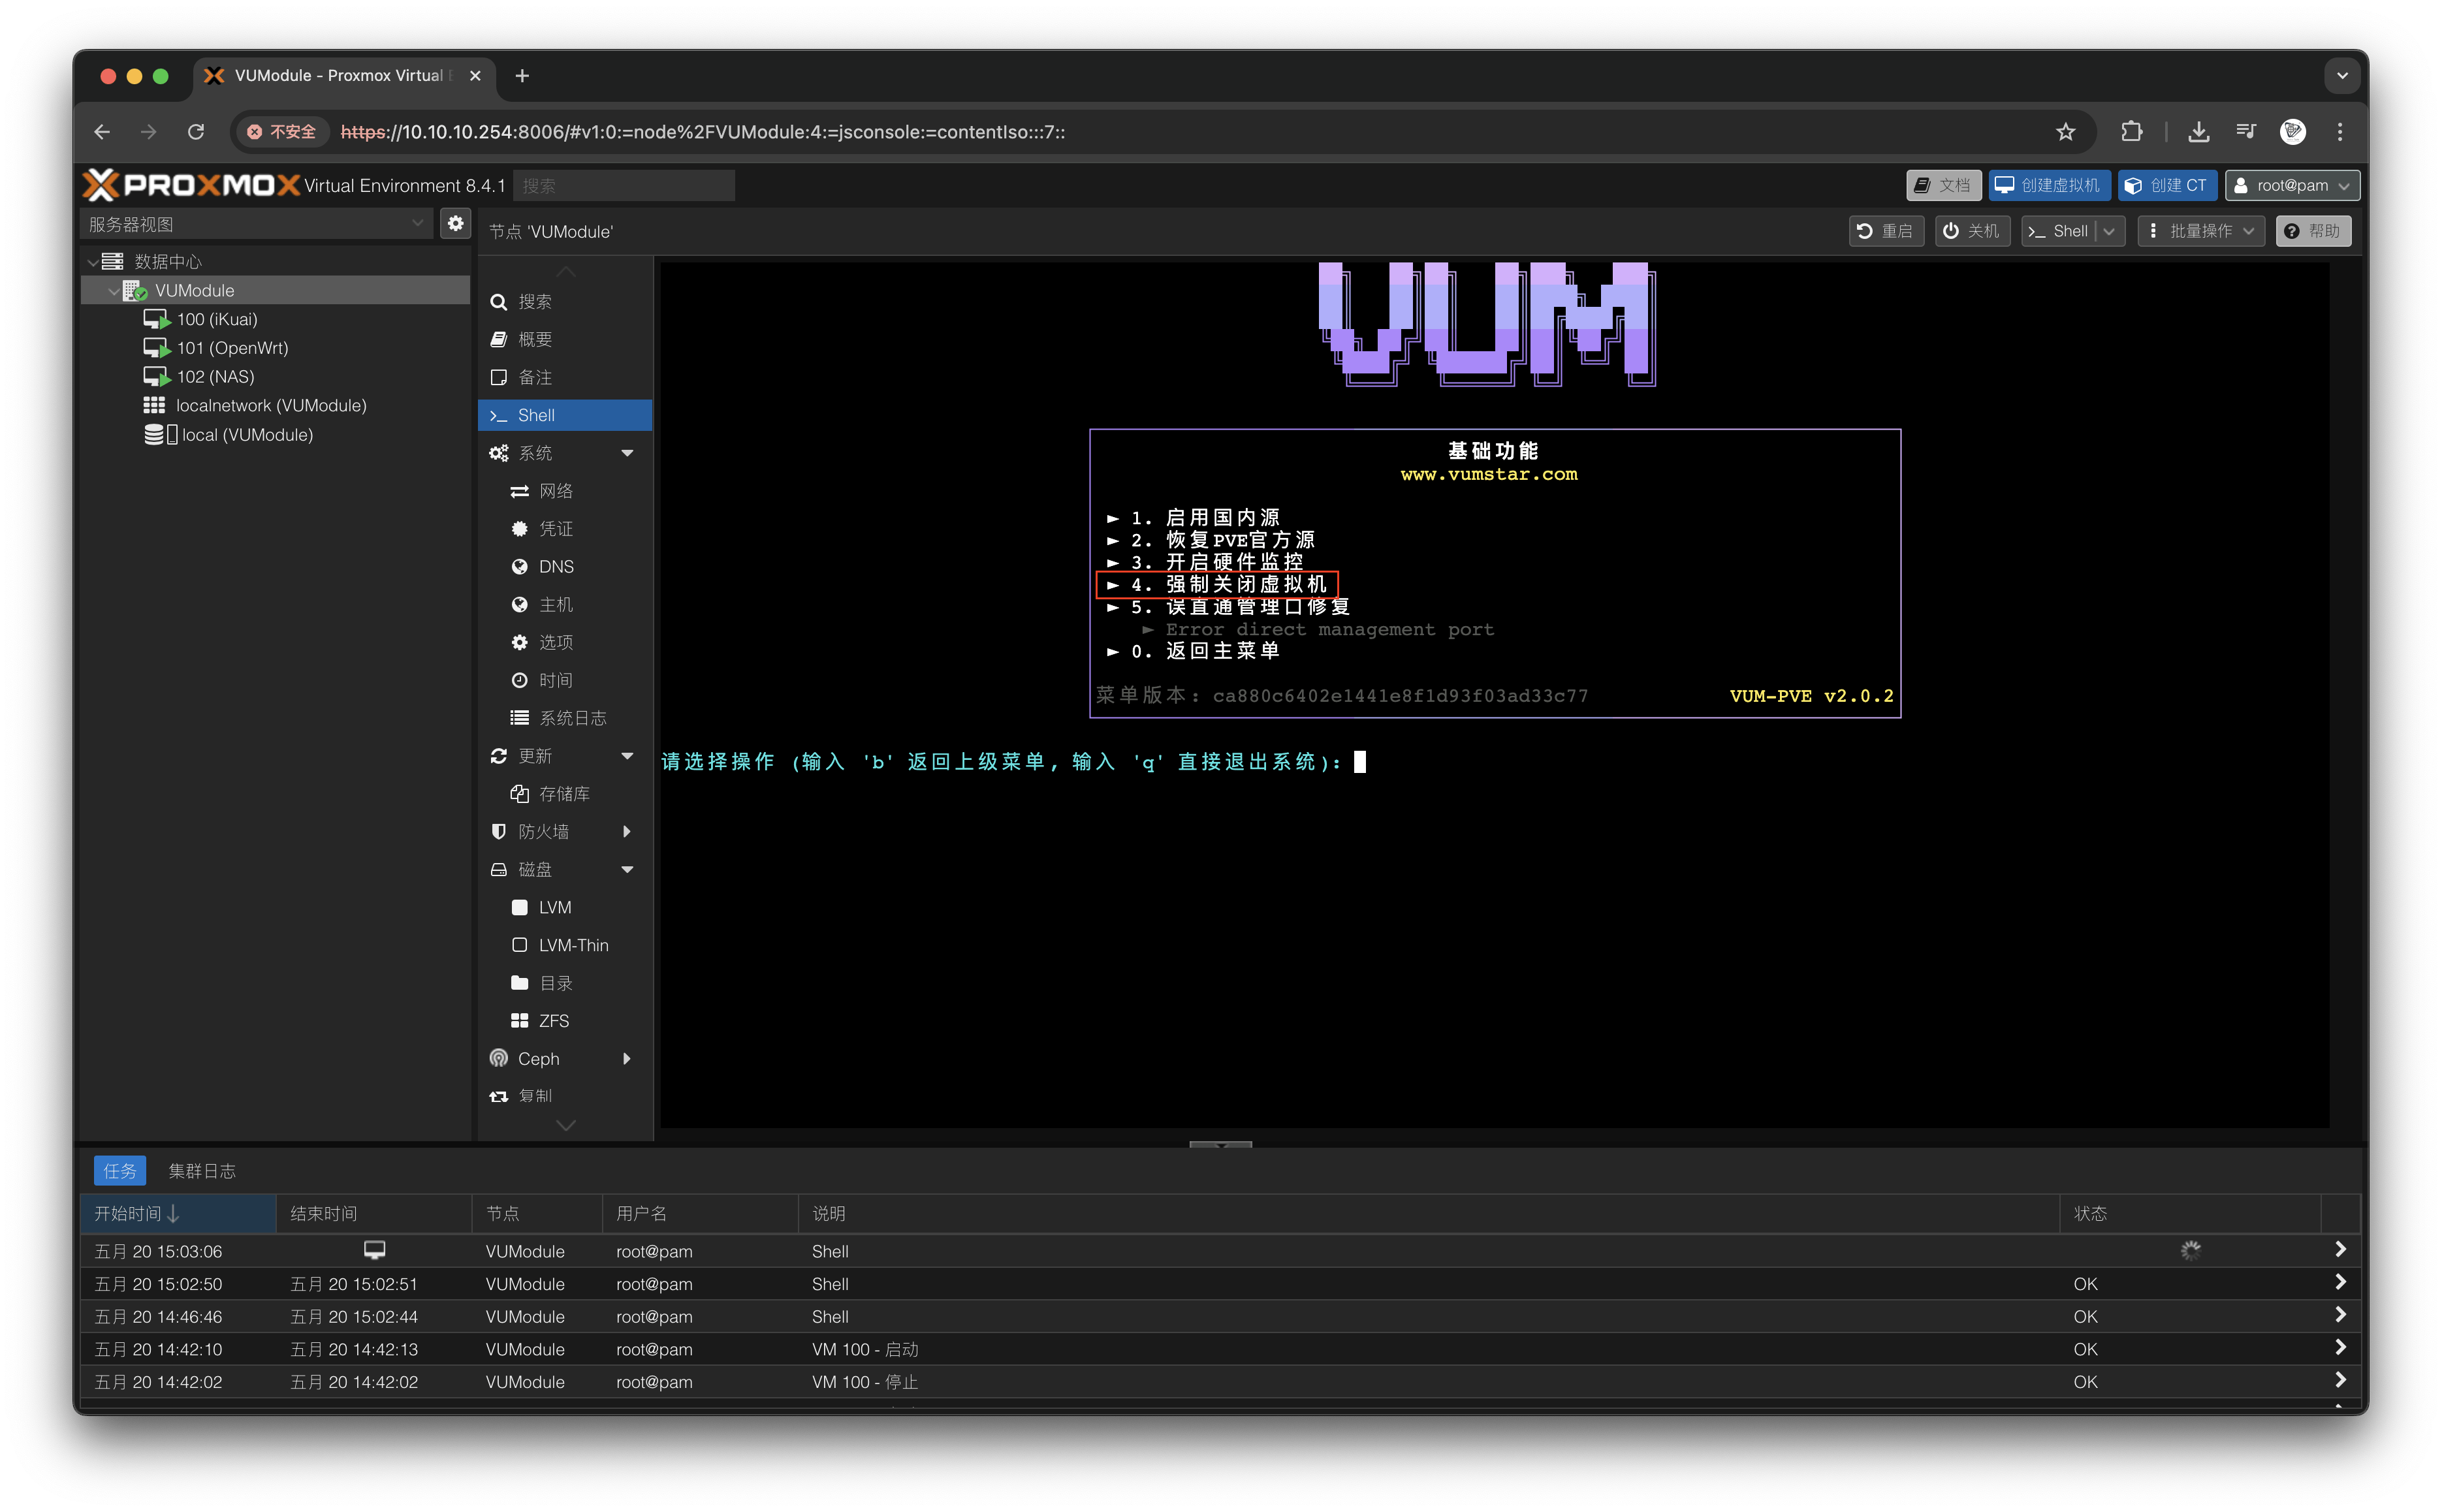The height and width of the screenshot is (1512, 2442).
Task: Switch to the 集群日志 tab
Action: (x=202, y=1170)
